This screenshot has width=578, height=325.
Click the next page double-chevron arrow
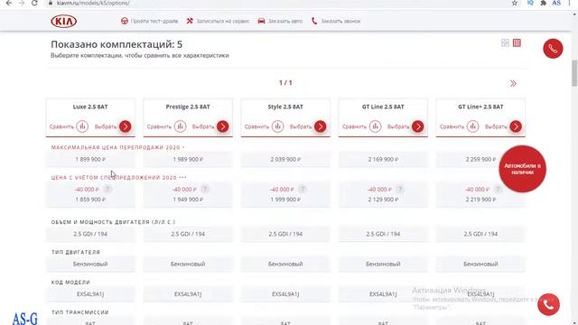(513, 83)
